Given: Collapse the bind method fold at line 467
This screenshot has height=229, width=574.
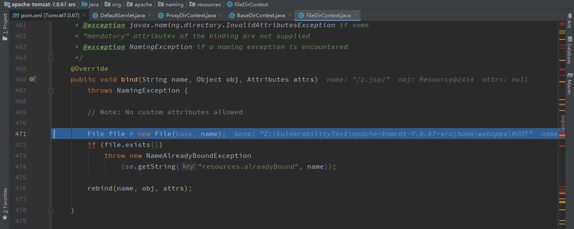Looking at the screenshot, I should point(51,90).
